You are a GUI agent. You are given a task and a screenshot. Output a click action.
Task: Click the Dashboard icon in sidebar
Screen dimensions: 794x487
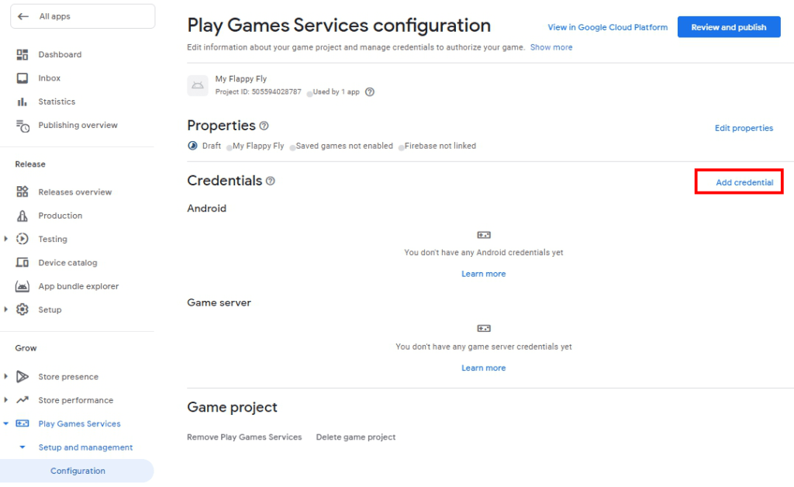pos(22,55)
